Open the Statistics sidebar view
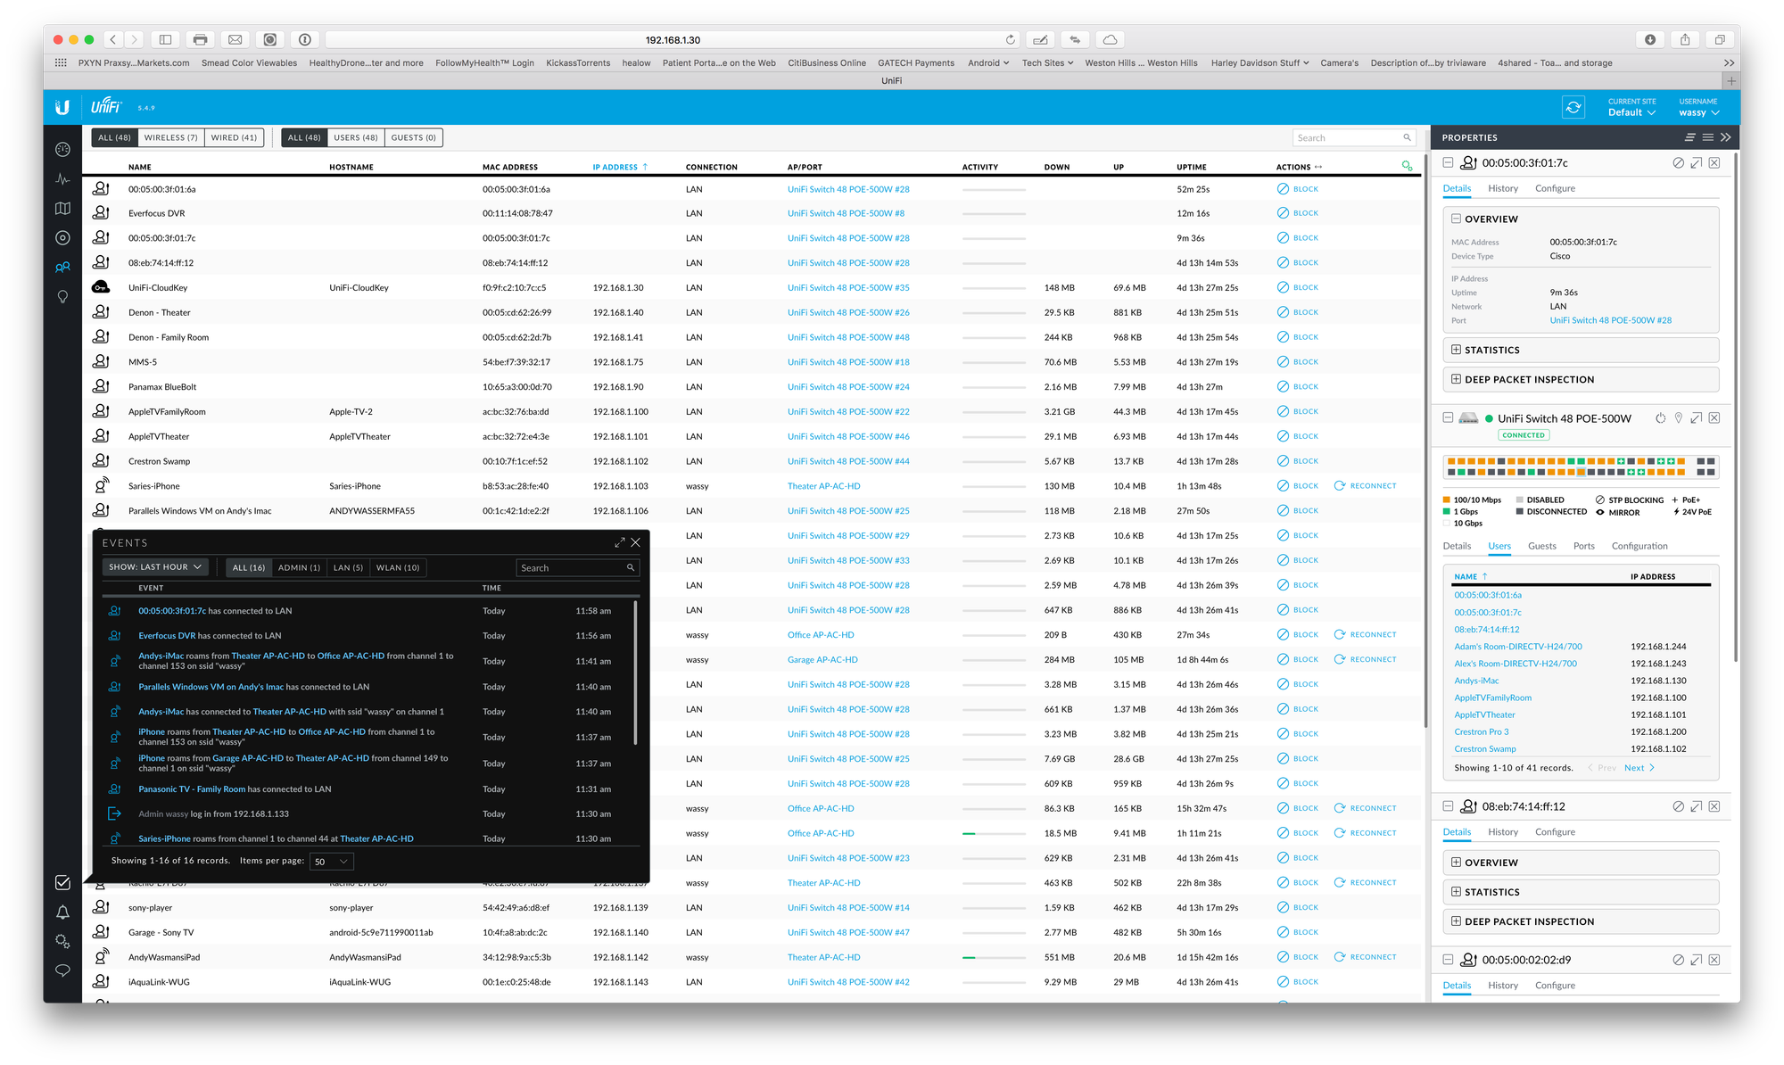Image resolution: width=1784 pixels, height=1065 pixels. tap(62, 179)
